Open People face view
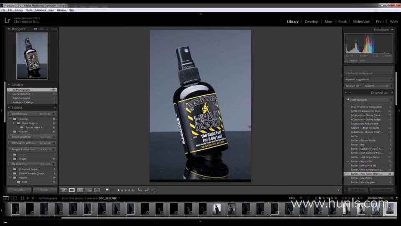The width and height of the screenshot is (401, 226). 97,190
